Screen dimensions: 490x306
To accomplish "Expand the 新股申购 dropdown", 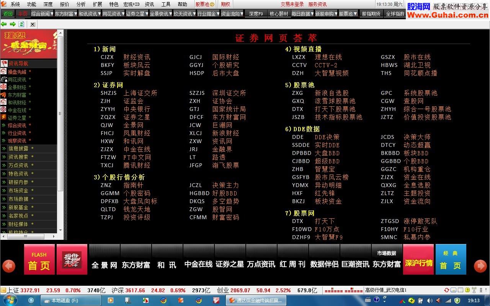I will [336, 14].
